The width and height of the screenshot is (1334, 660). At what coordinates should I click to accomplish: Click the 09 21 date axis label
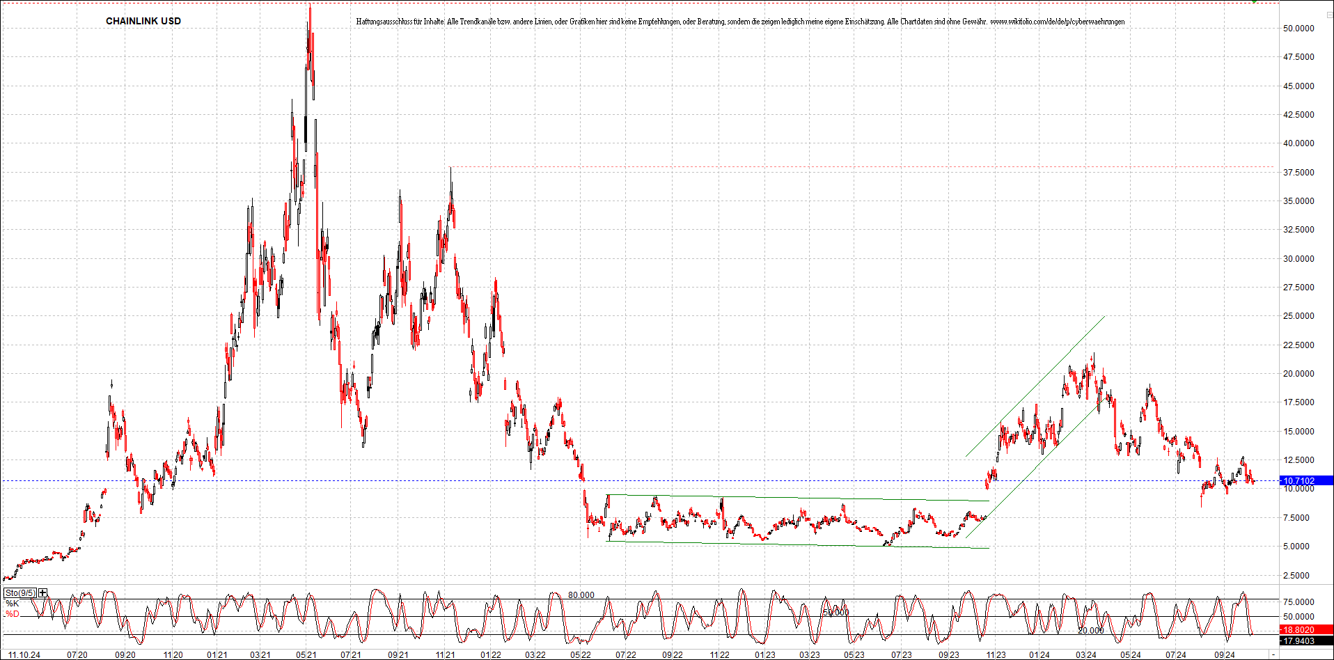click(x=398, y=655)
